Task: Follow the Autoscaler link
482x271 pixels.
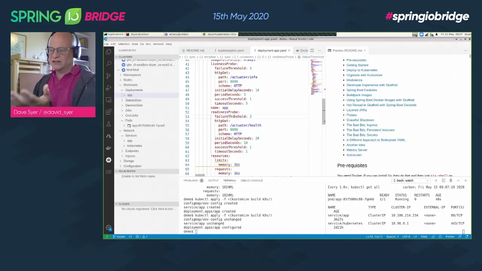Action: click(x=354, y=155)
